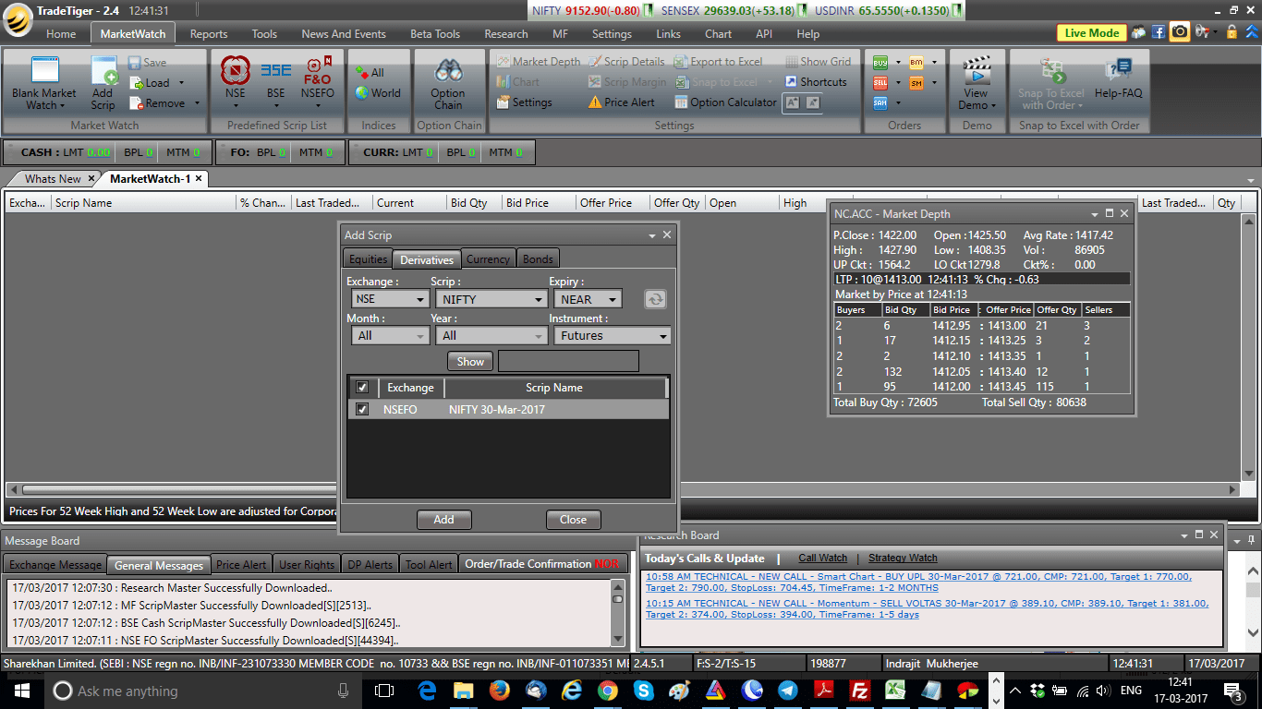The height and width of the screenshot is (709, 1262).
Task: Click the Show button
Action: coord(470,361)
